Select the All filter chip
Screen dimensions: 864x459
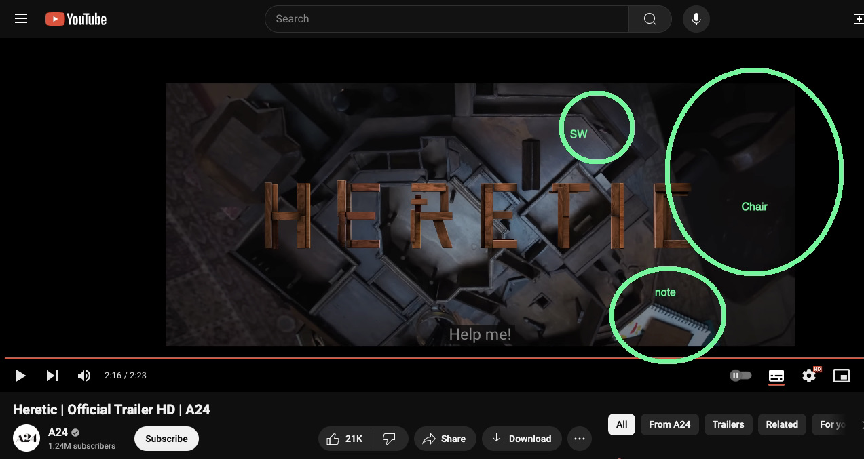coord(622,424)
